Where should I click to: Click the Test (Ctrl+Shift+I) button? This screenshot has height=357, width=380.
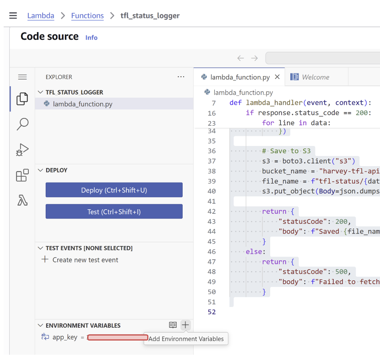(114, 212)
